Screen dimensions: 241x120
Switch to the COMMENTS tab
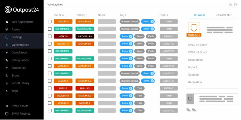pos(224,15)
